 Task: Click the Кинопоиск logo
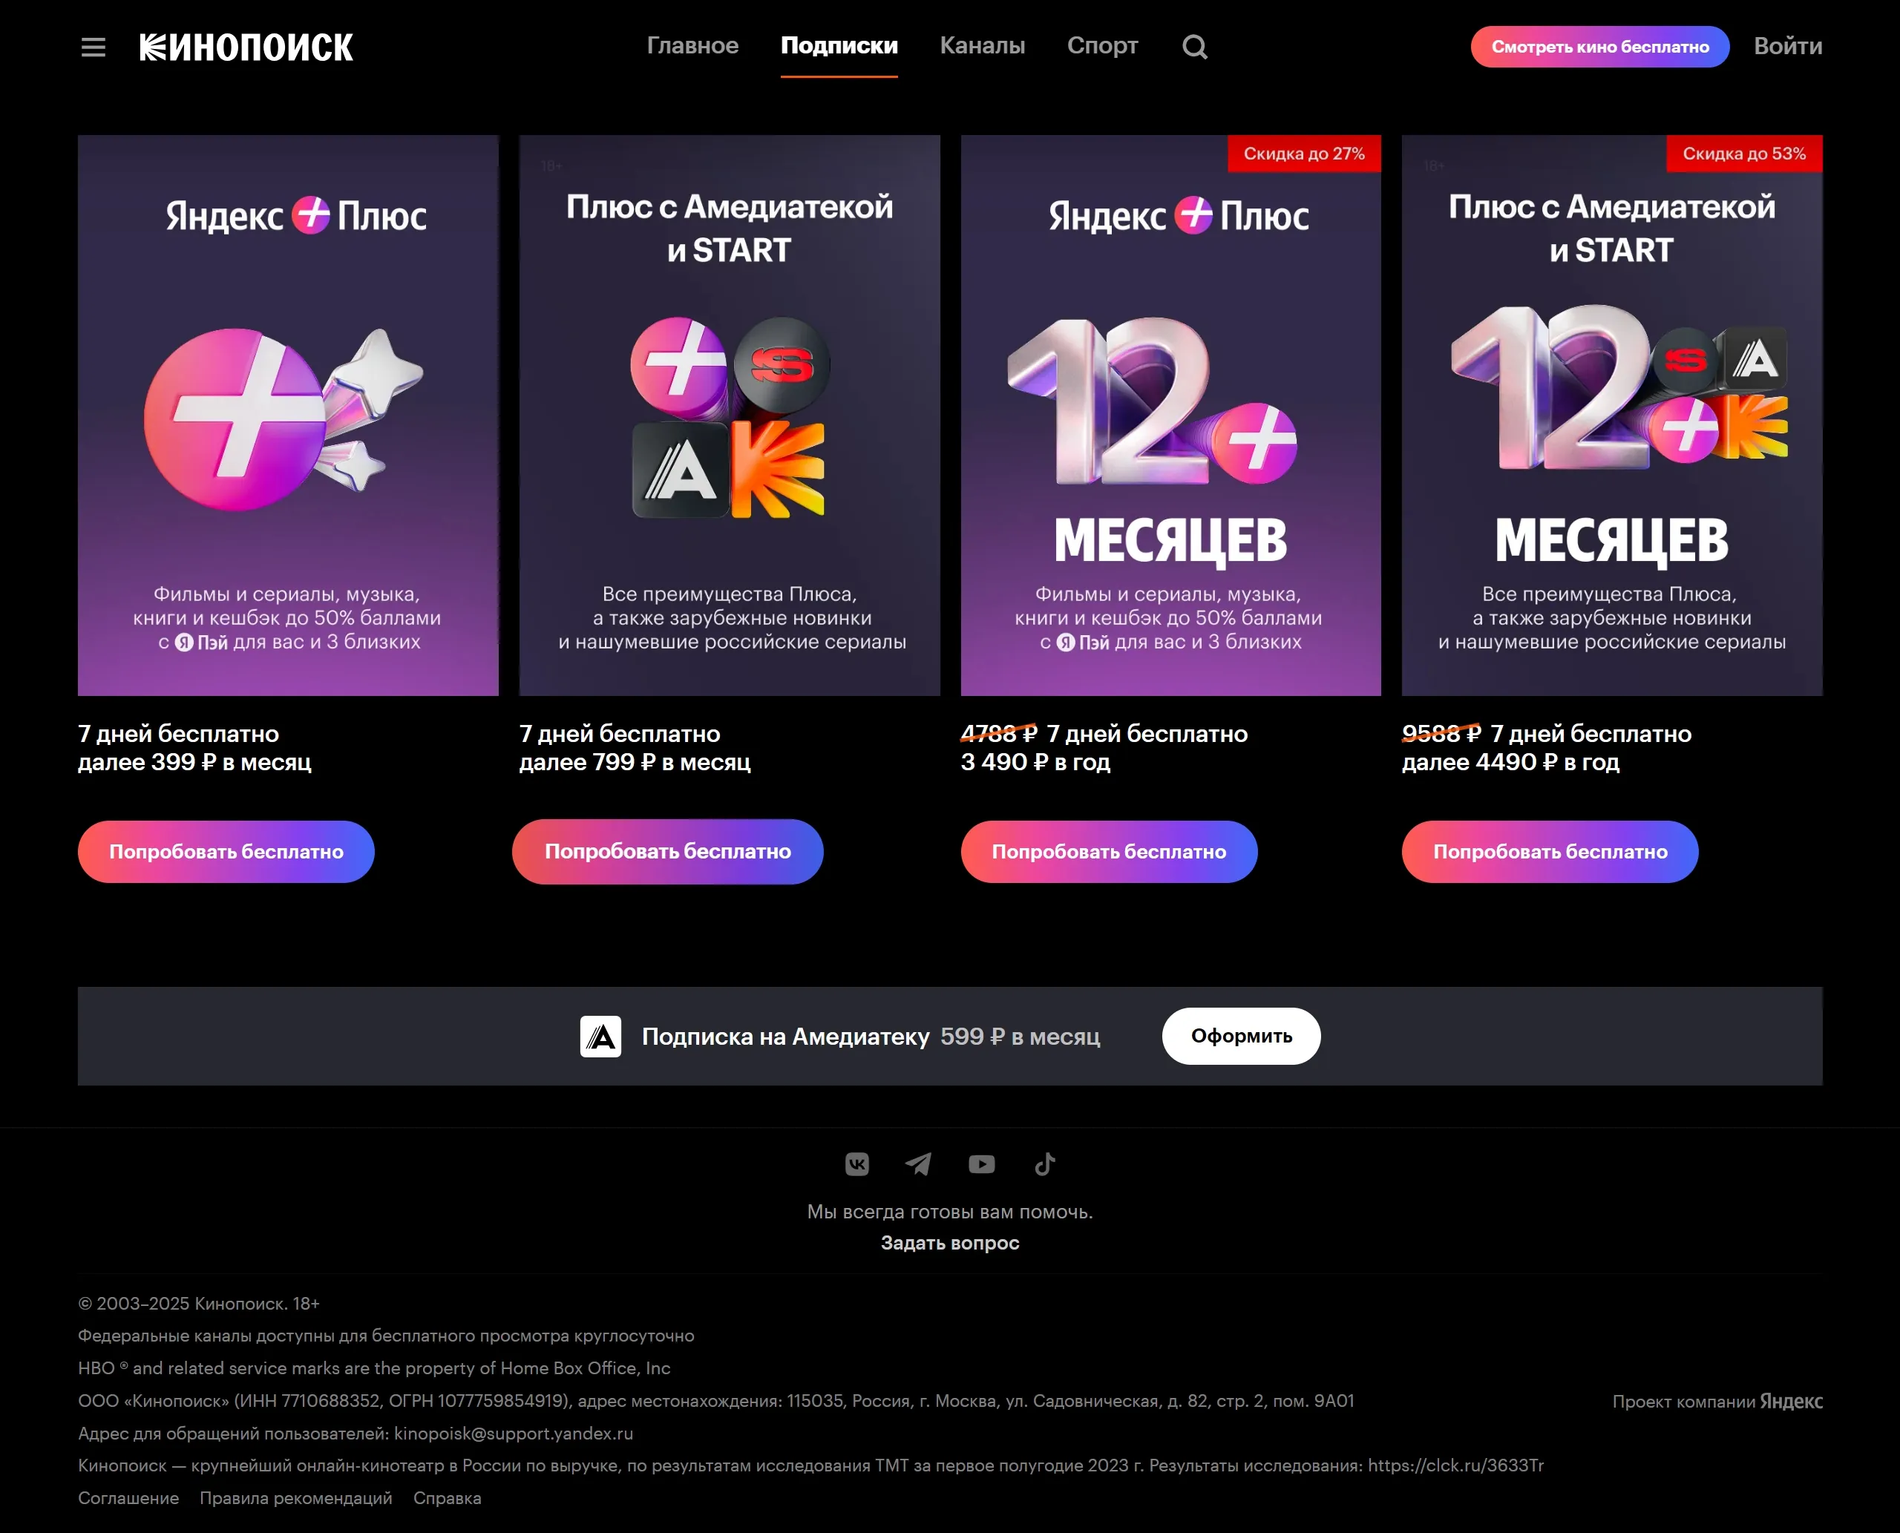pyautogui.click(x=246, y=47)
